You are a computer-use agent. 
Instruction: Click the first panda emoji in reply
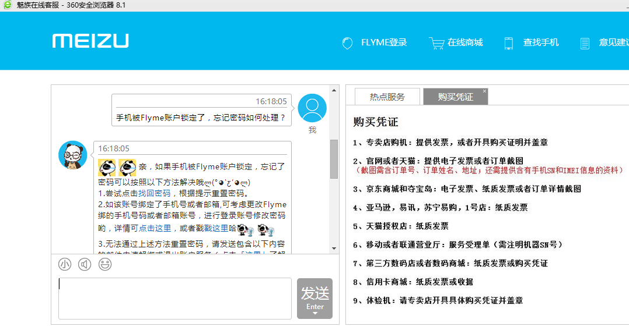107,168
